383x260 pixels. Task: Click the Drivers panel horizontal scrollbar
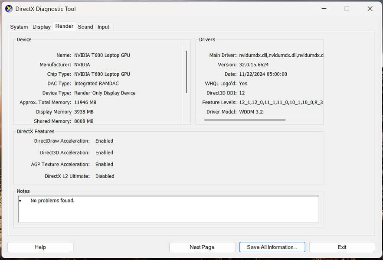245,120
